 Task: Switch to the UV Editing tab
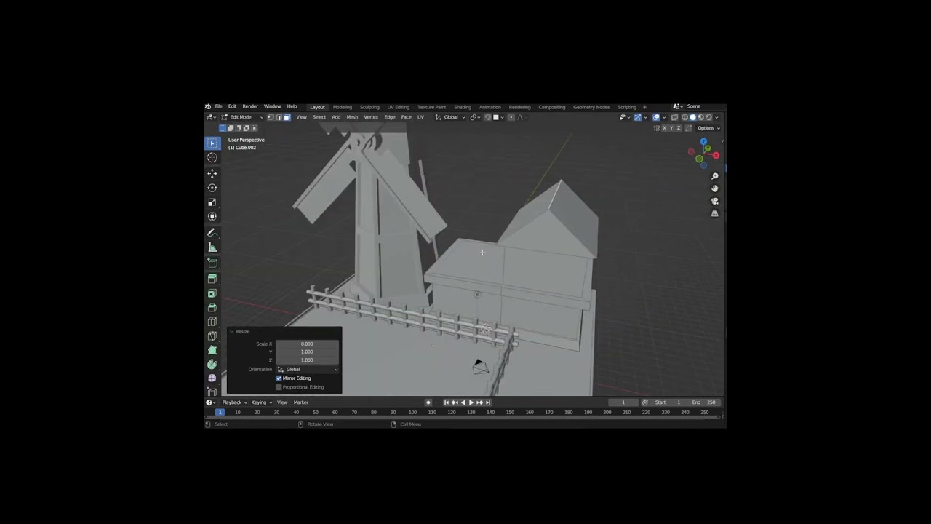click(x=398, y=107)
